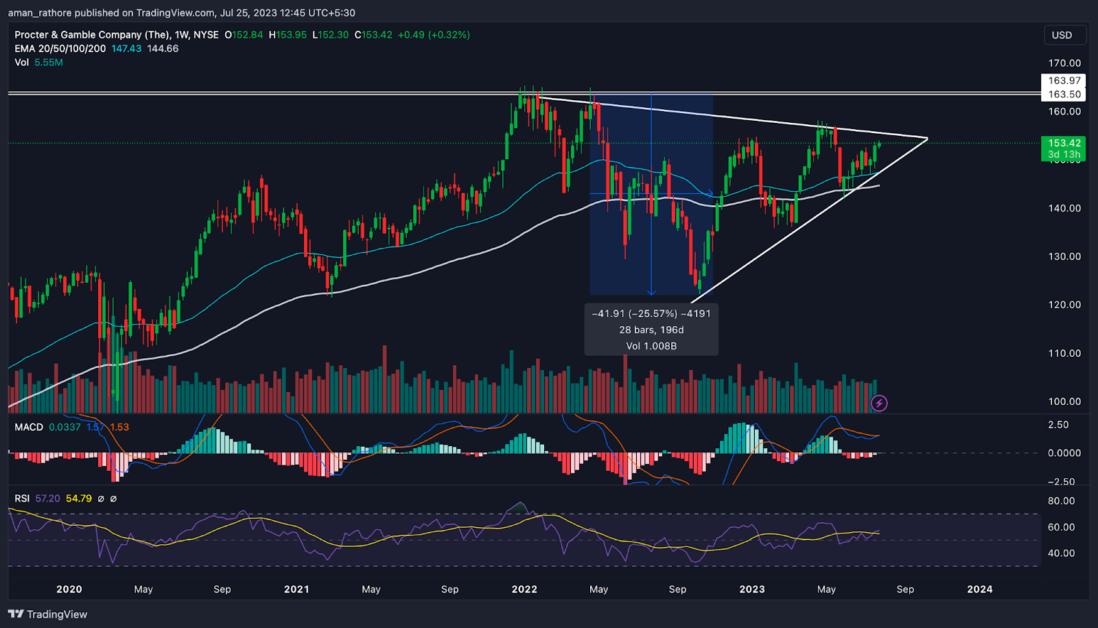Click the 2023 label on time axis
Viewport: 1098px width, 628px height.
(752, 589)
